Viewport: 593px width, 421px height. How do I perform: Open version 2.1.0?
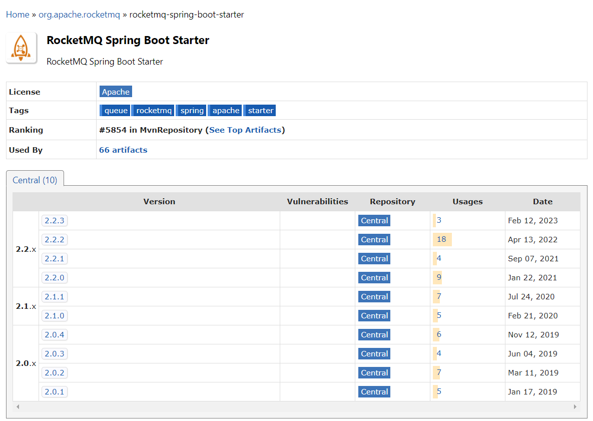55,315
